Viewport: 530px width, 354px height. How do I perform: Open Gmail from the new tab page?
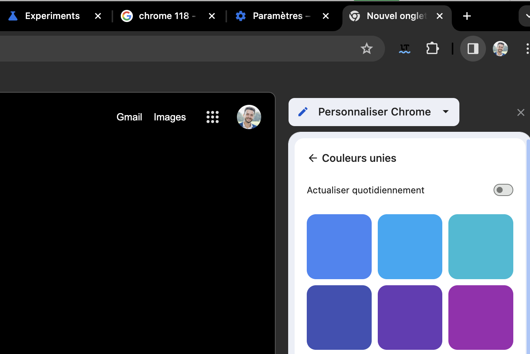129,117
